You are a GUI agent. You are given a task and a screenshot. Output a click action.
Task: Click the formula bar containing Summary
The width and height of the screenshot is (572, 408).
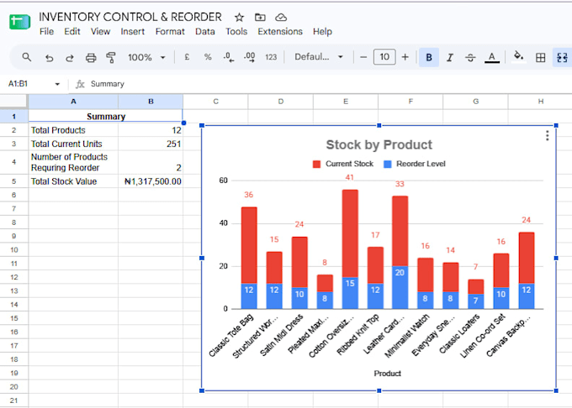(321, 84)
